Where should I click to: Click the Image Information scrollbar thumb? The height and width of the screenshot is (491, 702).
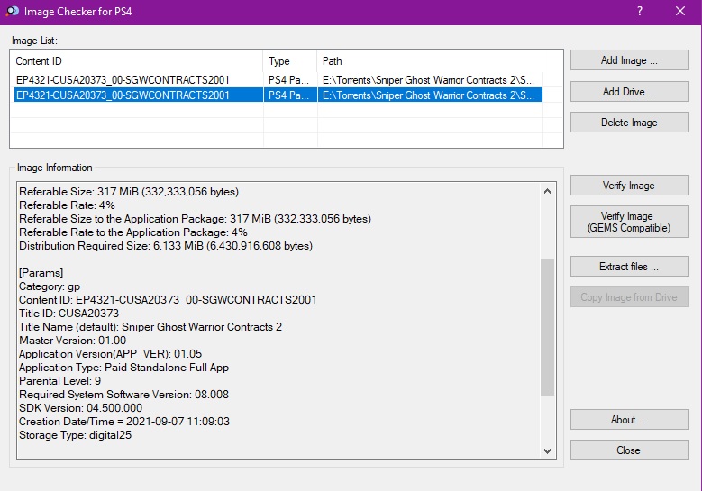pyautogui.click(x=547, y=328)
